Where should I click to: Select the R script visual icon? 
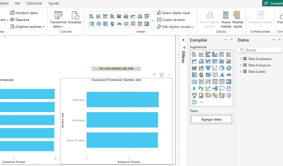click(194, 89)
